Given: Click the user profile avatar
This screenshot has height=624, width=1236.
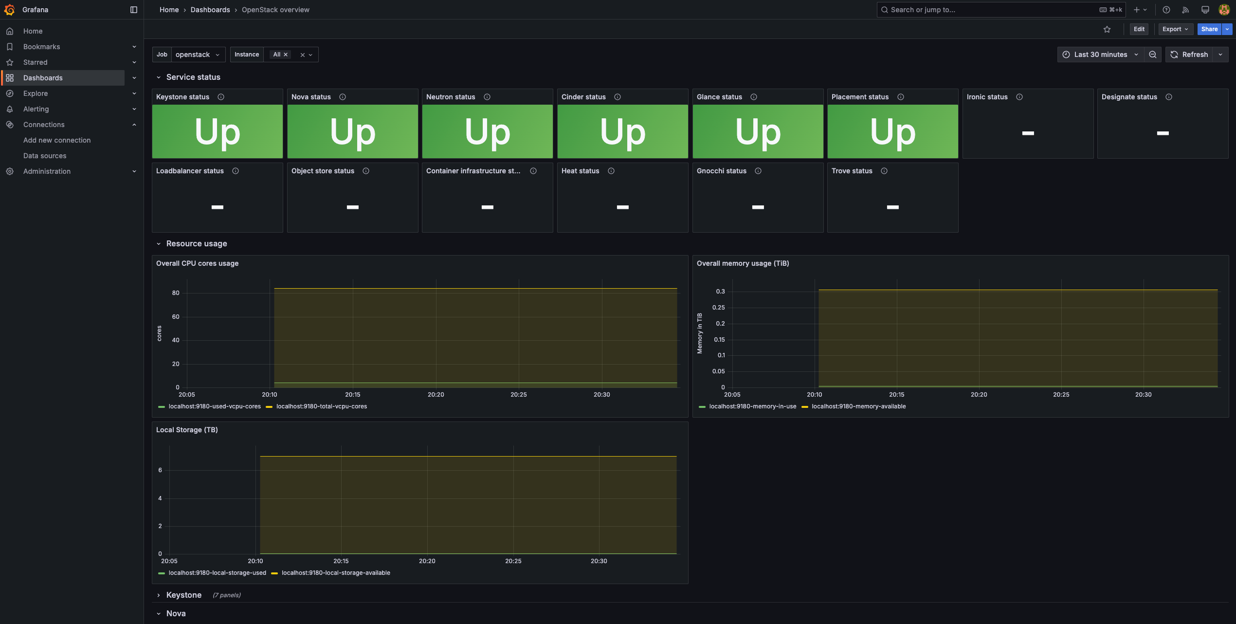Looking at the screenshot, I should tap(1224, 10).
